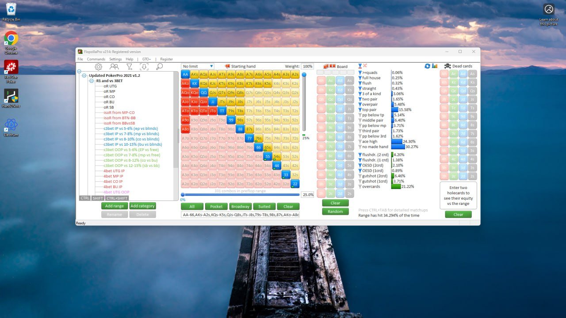Viewport: 566px width, 318px height.
Task: Select the 22 cell in hand matrix
Action: click(x=295, y=184)
